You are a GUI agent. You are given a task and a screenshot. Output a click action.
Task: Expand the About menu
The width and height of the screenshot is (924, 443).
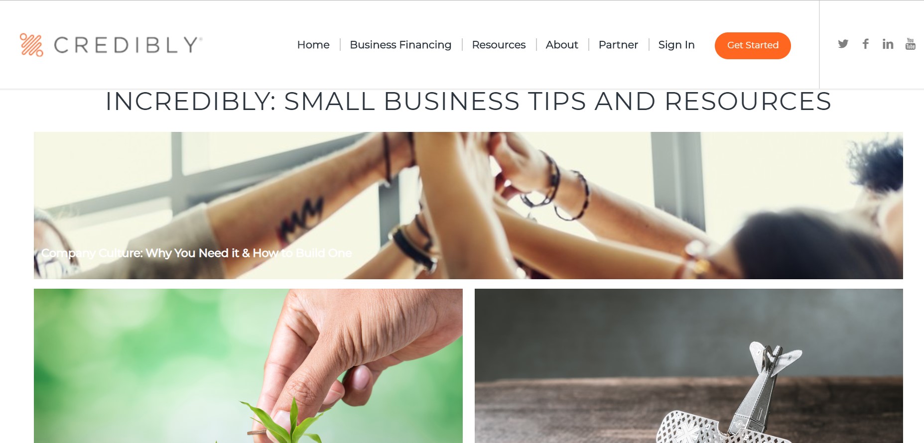tap(562, 45)
